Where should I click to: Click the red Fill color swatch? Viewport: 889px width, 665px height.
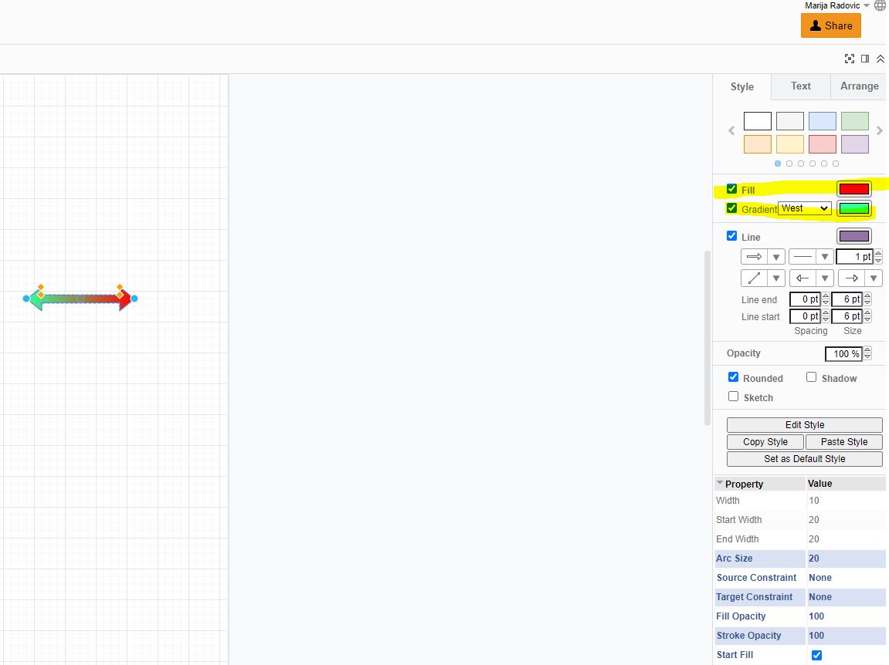(853, 188)
